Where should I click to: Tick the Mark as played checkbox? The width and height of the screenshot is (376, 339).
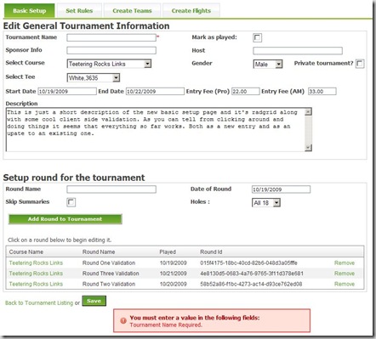tap(257, 37)
